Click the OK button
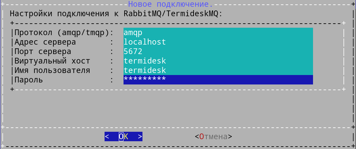 coord(124,136)
